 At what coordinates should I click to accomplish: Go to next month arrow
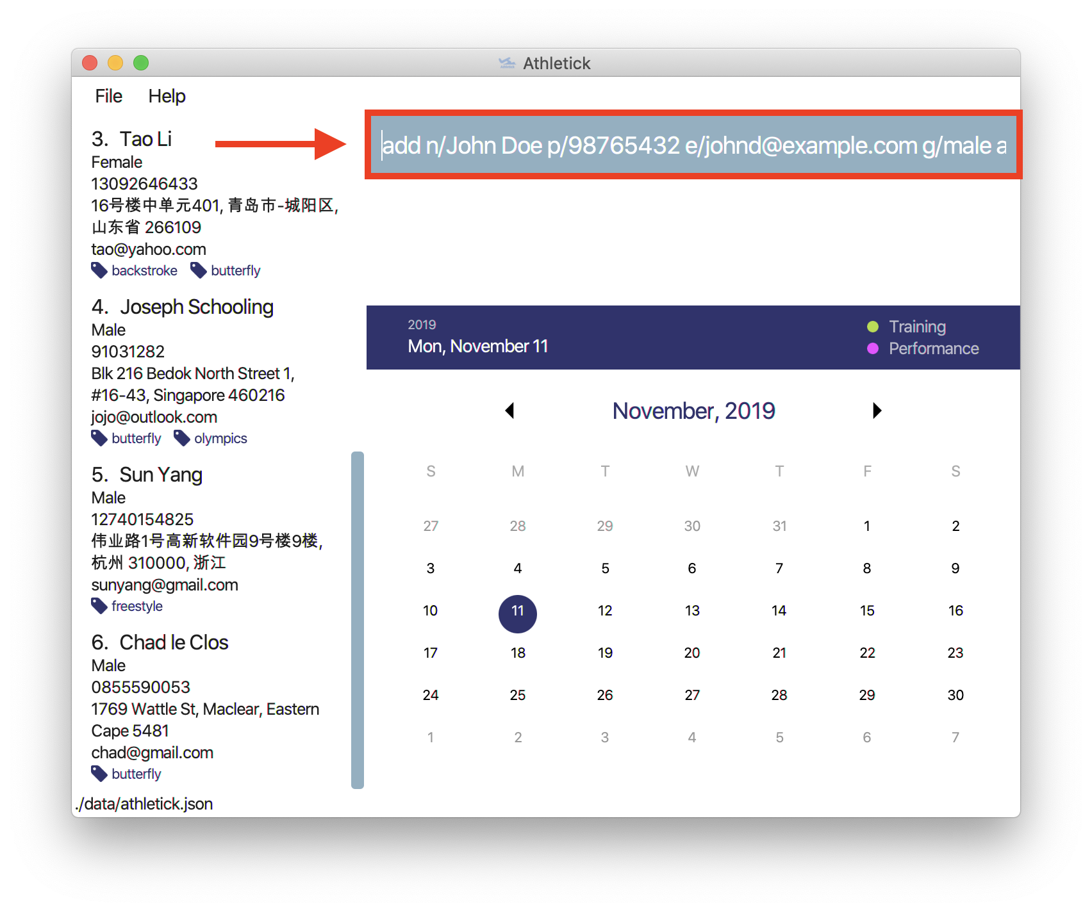click(x=877, y=411)
